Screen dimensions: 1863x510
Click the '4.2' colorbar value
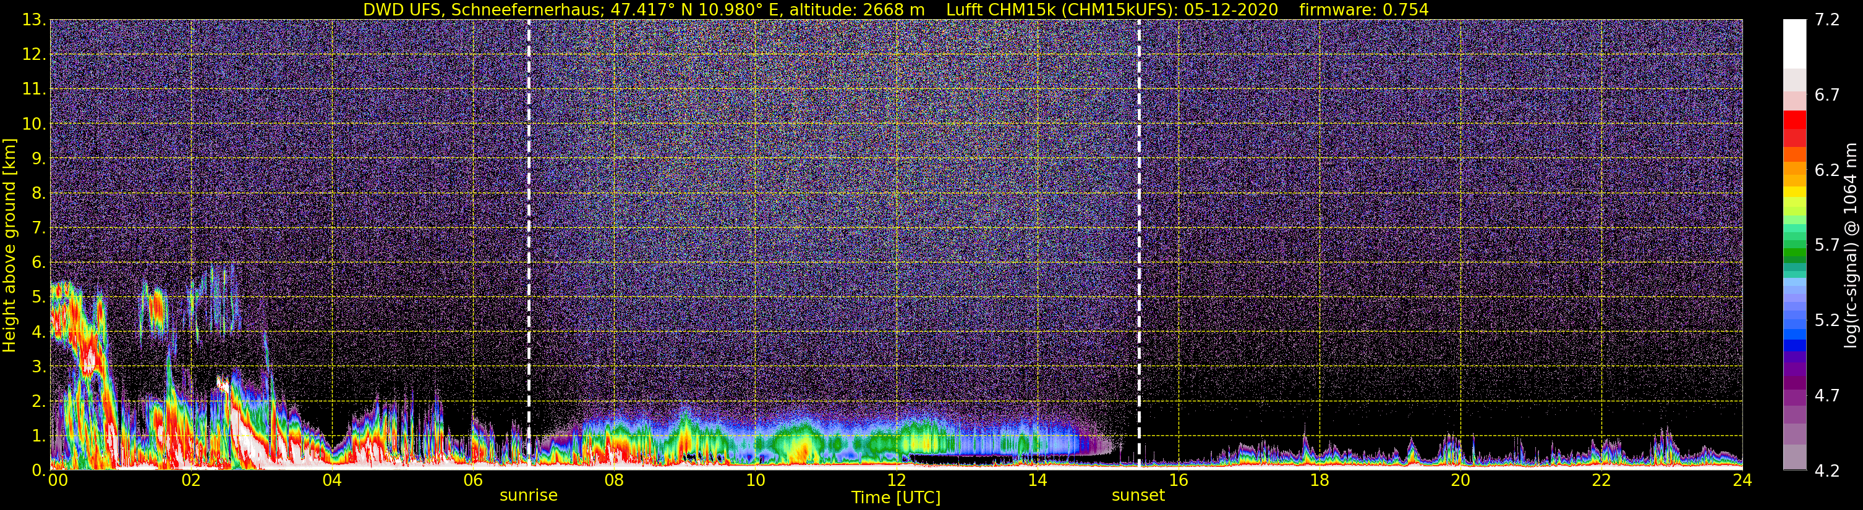tap(1828, 471)
